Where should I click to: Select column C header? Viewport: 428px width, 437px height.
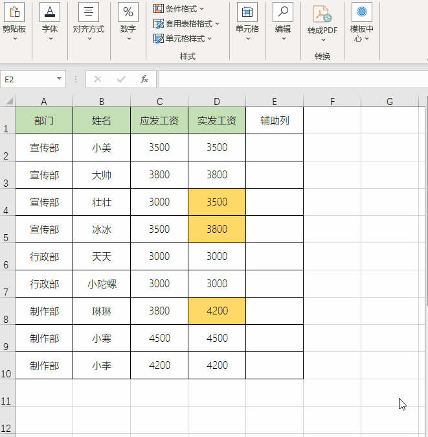click(159, 101)
